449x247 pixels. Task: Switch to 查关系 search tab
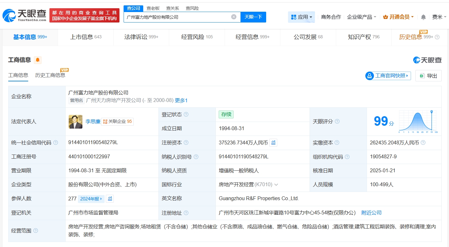[173, 8]
